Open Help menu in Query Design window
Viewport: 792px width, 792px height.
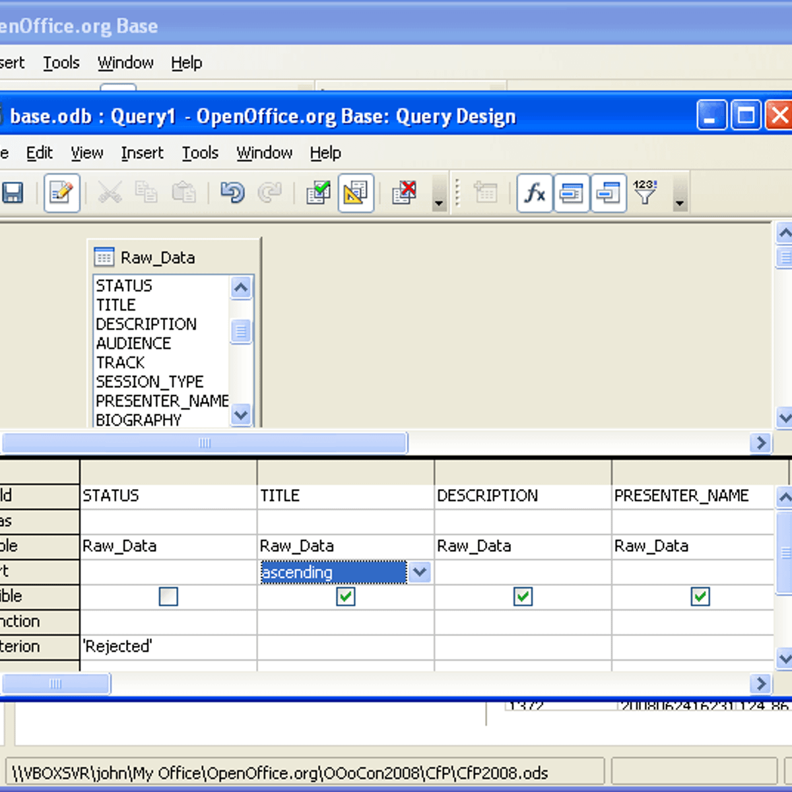pos(325,153)
